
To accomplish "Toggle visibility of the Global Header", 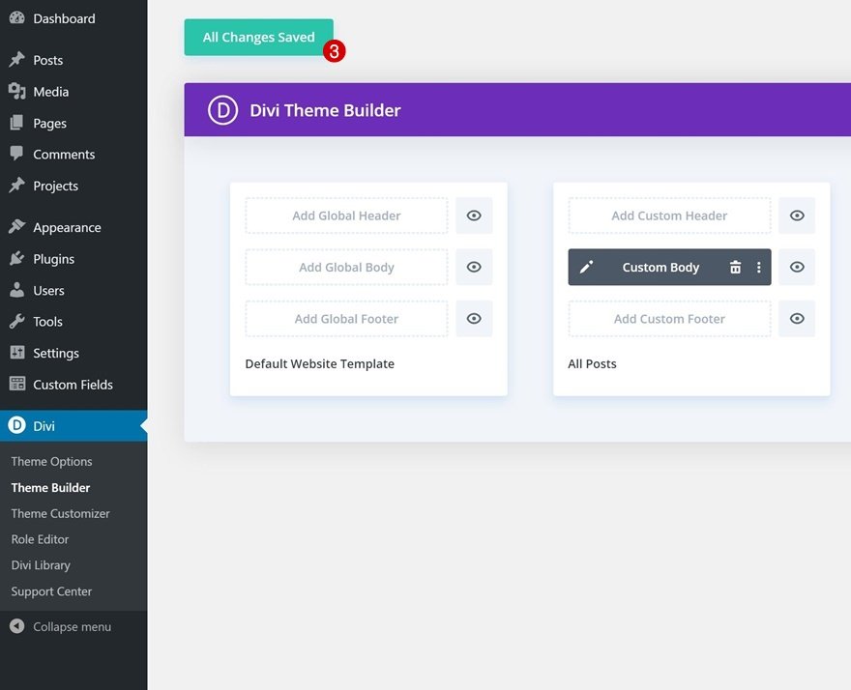I will [474, 216].
